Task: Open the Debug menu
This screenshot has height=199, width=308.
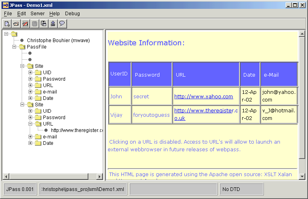Action: coord(72,14)
